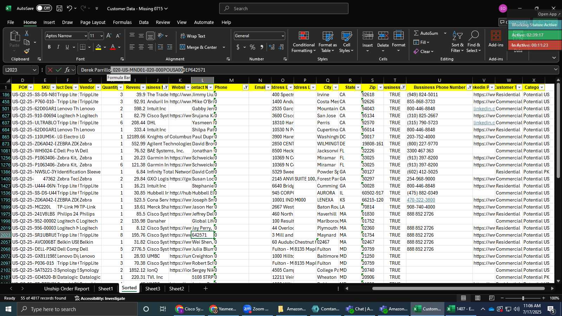The height and width of the screenshot is (316, 562).
Task: Click the Increase Font Size icon
Action: coord(109,36)
